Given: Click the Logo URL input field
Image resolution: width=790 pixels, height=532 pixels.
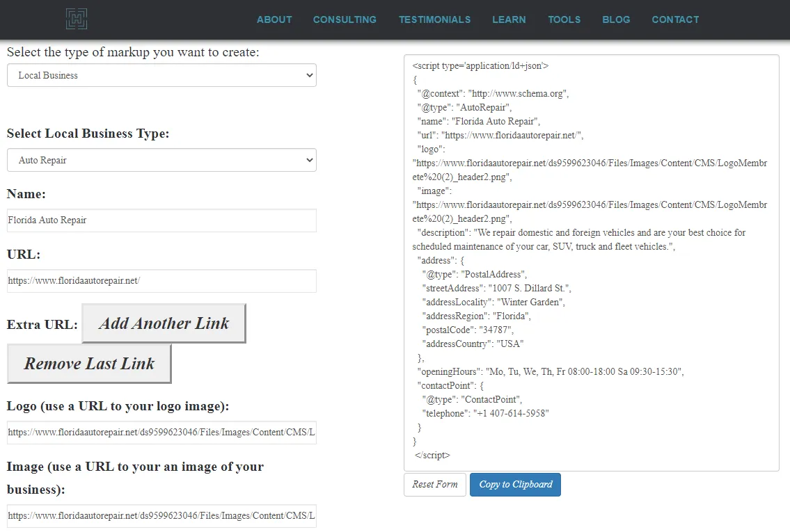Looking at the screenshot, I should point(161,432).
